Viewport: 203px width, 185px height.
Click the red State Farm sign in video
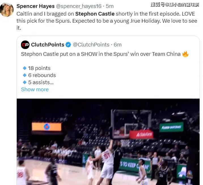pyautogui.click(x=141, y=134)
